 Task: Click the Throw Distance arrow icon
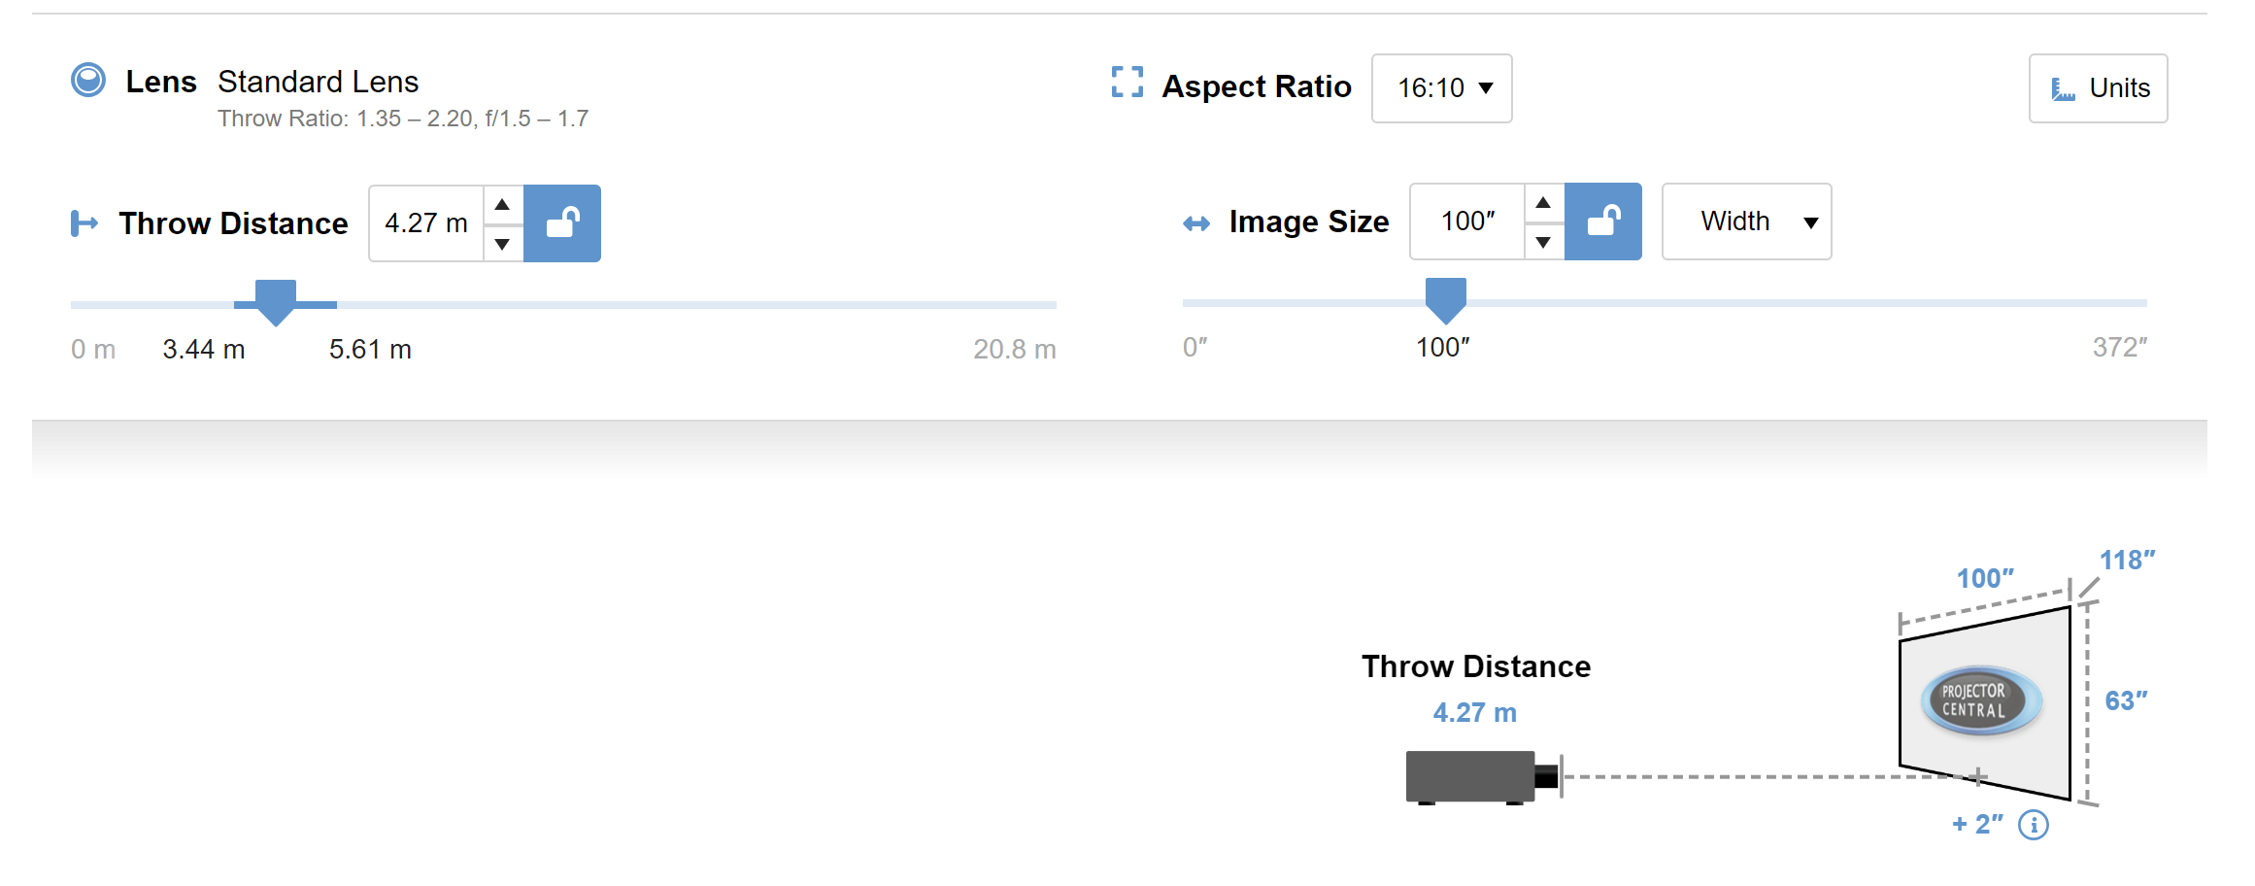pos(85,222)
